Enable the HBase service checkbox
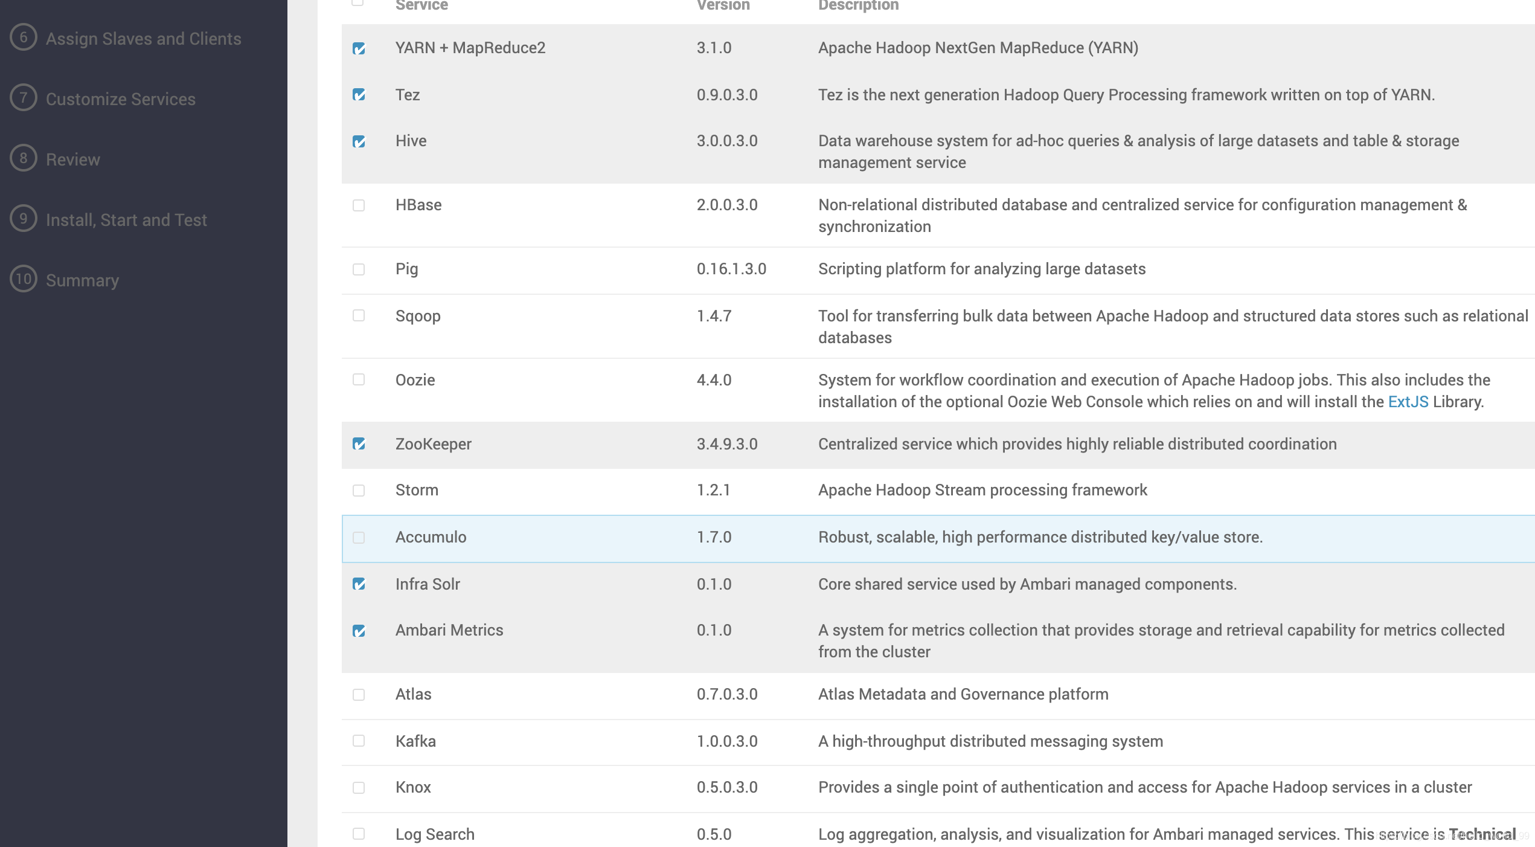Screen dimensions: 1535x847 pos(359,205)
